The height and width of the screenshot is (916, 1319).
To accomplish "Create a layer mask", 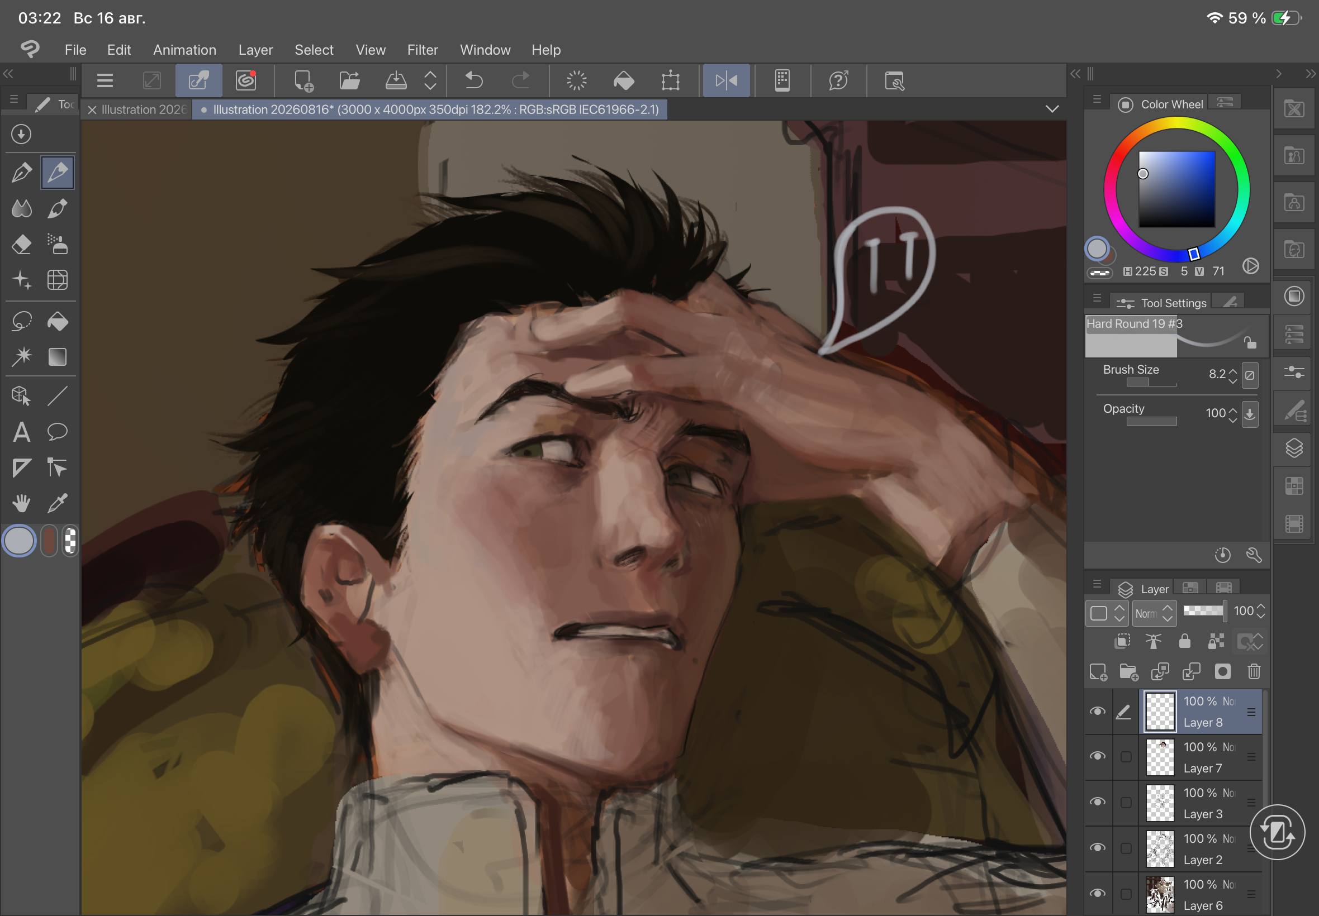I will [x=1222, y=671].
